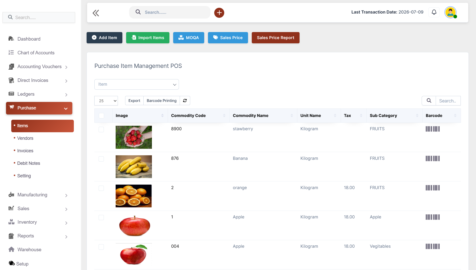Open Vendors submenu entry
Viewport: 476px width, 270px height.
click(25, 138)
